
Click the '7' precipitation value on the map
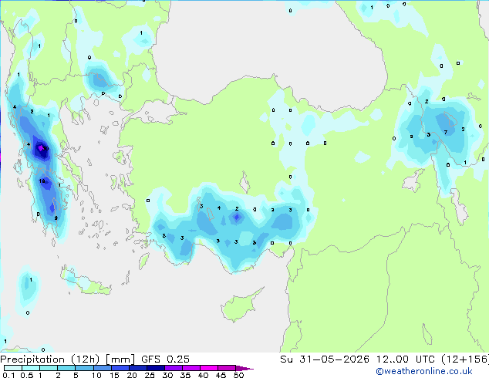click(446, 133)
